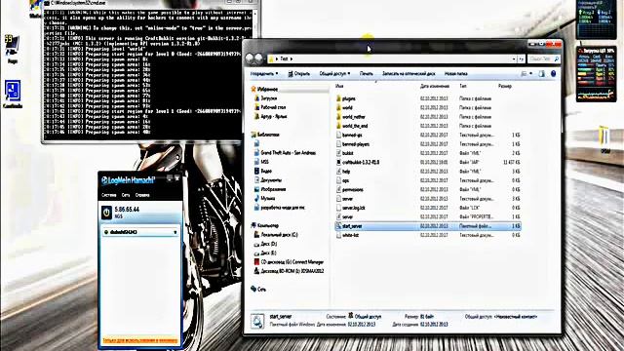The width and height of the screenshot is (624, 351).
Task: Click the cmd.exe window title bar
Action: click(136, 3)
